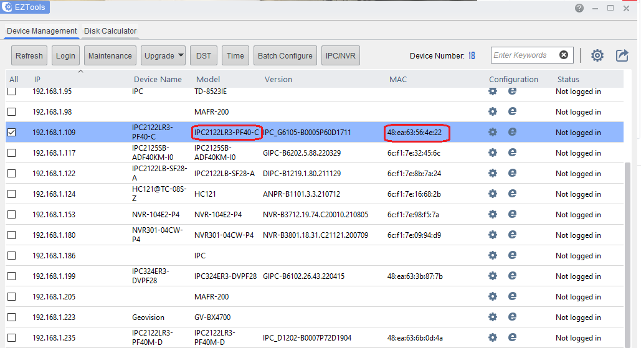Tick the checkbox for 192.168.1.98
Image resolution: width=641 pixels, height=348 pixels.
pyautogui.click(x=12, y=111)
